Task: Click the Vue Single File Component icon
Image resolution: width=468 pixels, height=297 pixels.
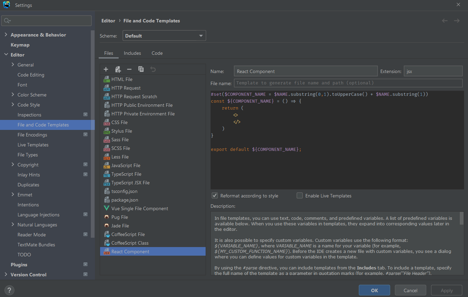Action: click(107, 208)
